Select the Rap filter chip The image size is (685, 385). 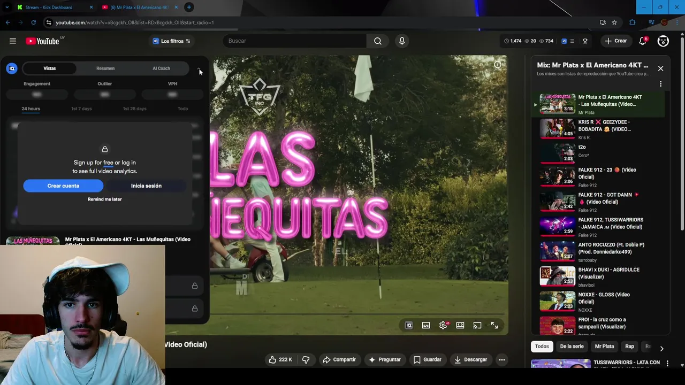tap(629, 346)
